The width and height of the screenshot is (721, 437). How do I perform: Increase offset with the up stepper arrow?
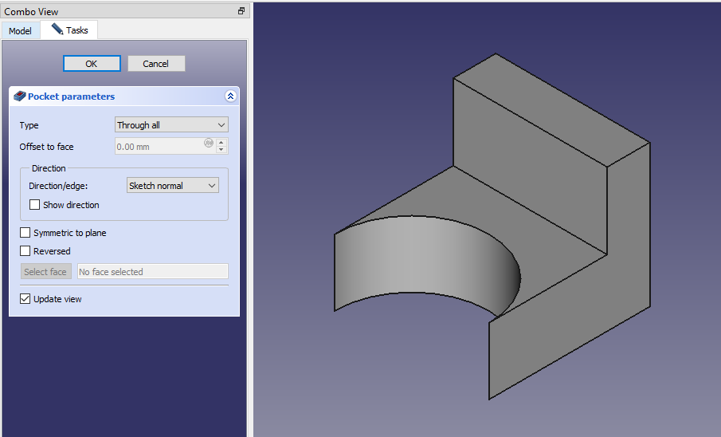point(221,143)
